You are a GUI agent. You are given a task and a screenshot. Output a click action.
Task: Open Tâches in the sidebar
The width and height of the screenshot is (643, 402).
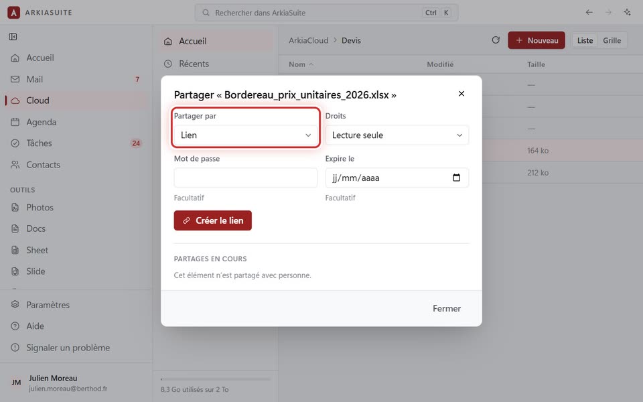pyautogui.click(x=76, y=143)
